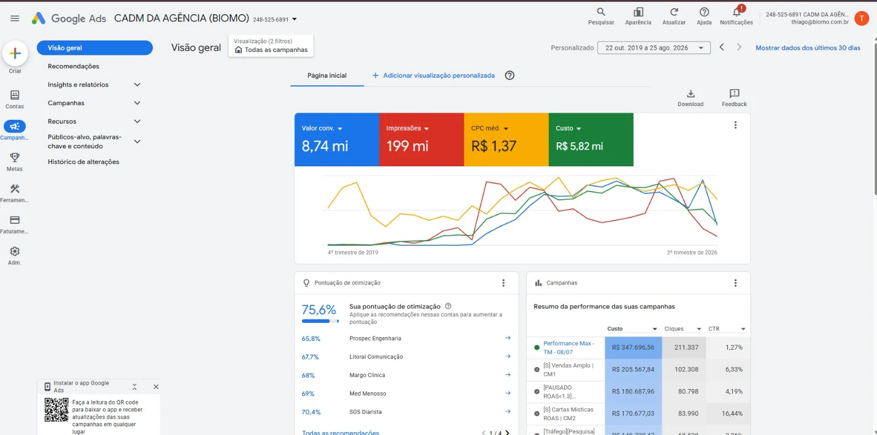This screenshot has width=877, height=435.
Task: Click Adicionar visualização personalizada
Action: tap(433, 76)
